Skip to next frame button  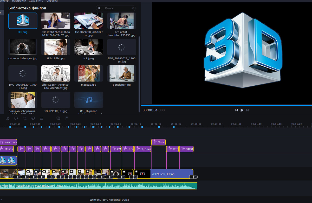(248, 110)
